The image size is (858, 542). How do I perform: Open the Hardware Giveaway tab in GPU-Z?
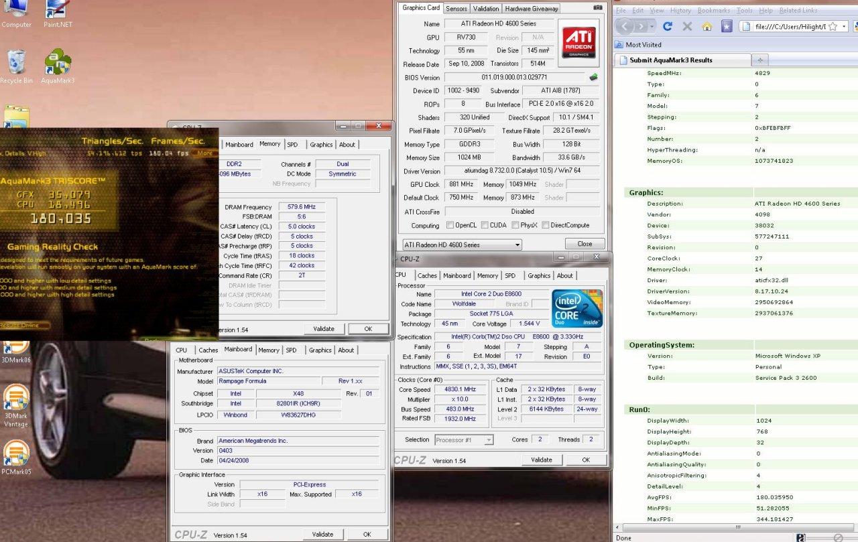tap(531, 9)
